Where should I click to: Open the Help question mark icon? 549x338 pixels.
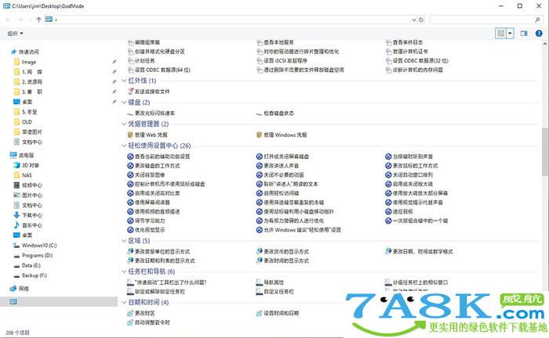[x=539, y=34]
